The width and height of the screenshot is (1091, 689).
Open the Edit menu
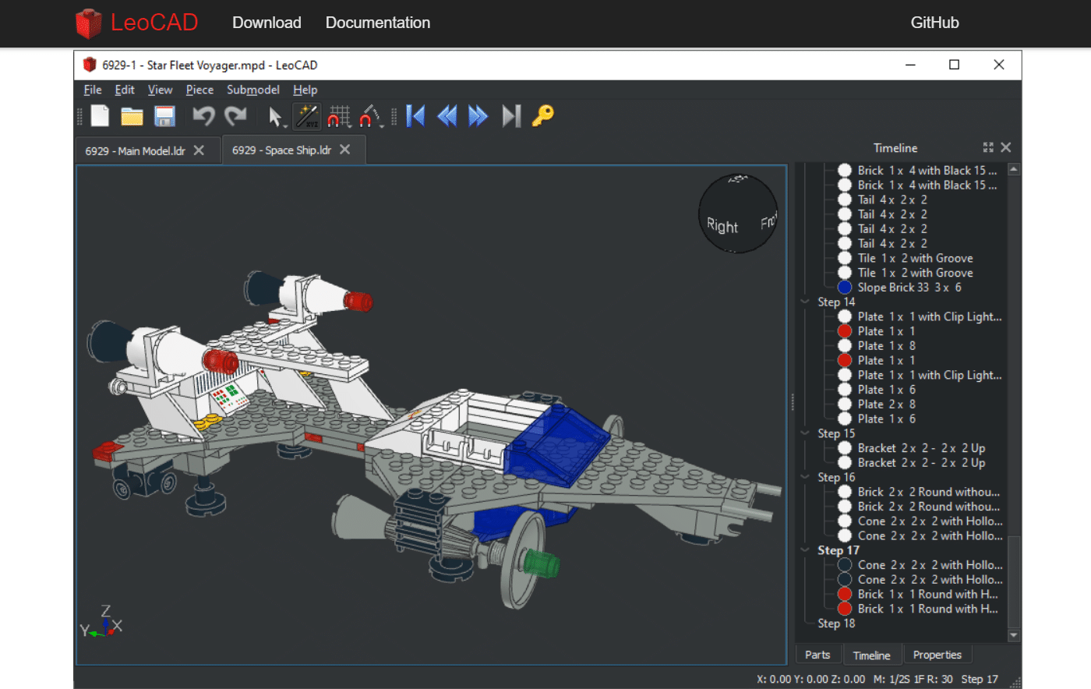(x=125, y=90)
